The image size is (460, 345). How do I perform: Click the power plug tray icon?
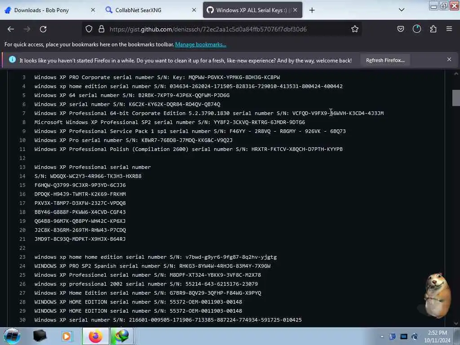tap(415, 336)
